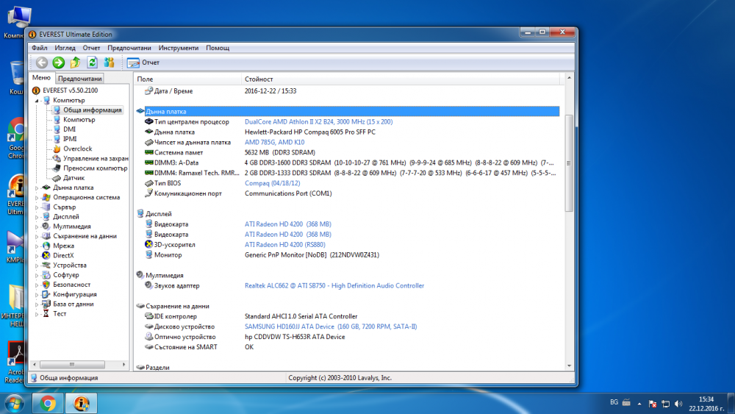
Task: Open Google Chrome from the taskbar
Action: pyautogui.click(x=48, y=403)
